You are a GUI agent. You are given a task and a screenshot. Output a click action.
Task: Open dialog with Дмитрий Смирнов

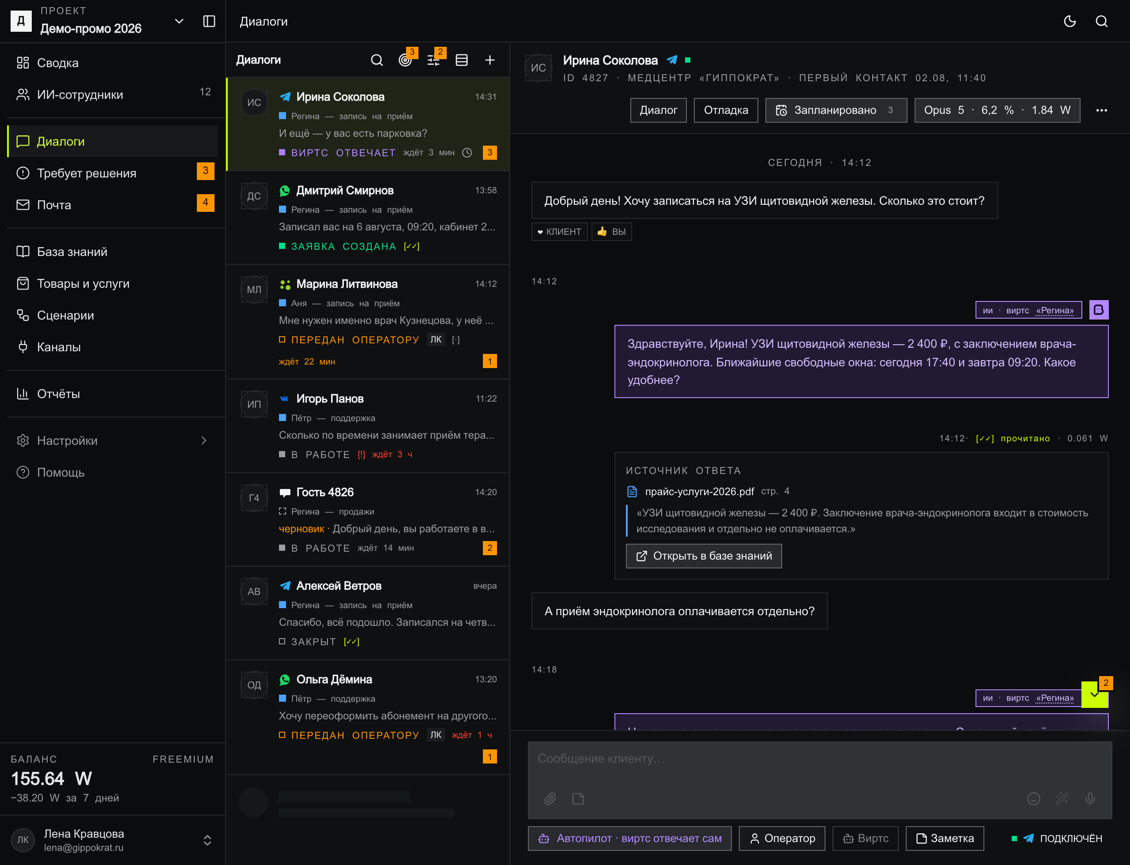click(368, 218)
